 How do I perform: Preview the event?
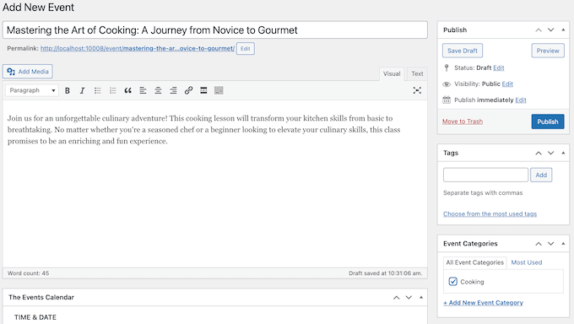(x=548, y=51)
